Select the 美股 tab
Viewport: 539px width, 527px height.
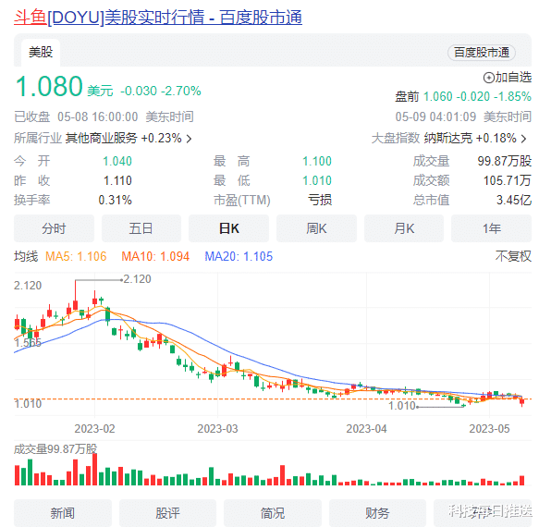click(41, 53)
